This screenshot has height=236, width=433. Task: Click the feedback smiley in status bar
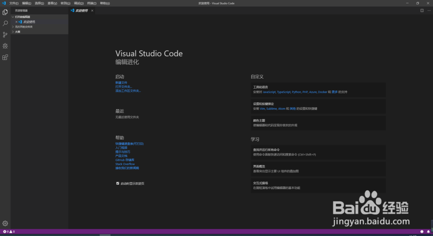tap(422, 232)
